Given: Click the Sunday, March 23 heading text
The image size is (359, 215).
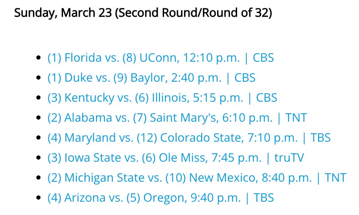Looking at the screenshot, I should tap(143, 13).
